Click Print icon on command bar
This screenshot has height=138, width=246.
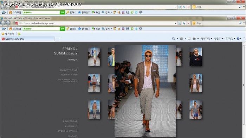[x=194, y=39]
